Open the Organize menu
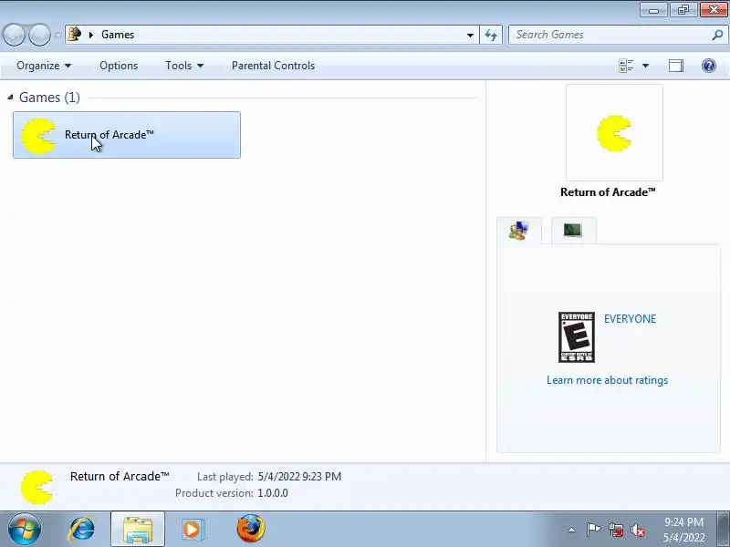 pyautogui.click(x=44, y=66)
